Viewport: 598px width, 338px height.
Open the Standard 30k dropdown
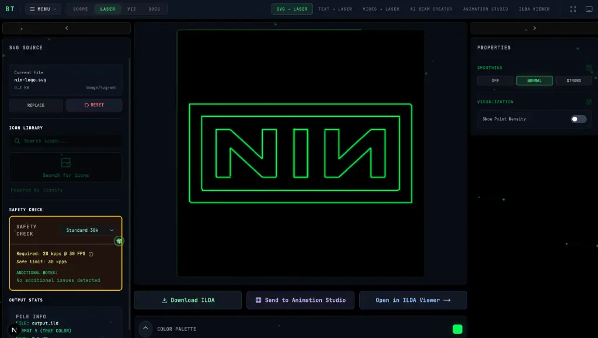[89, 230]
